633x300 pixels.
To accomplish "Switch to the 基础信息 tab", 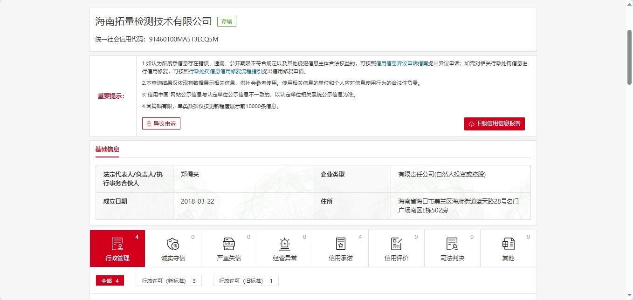I will pyautogui.click(x=107, y=150).
